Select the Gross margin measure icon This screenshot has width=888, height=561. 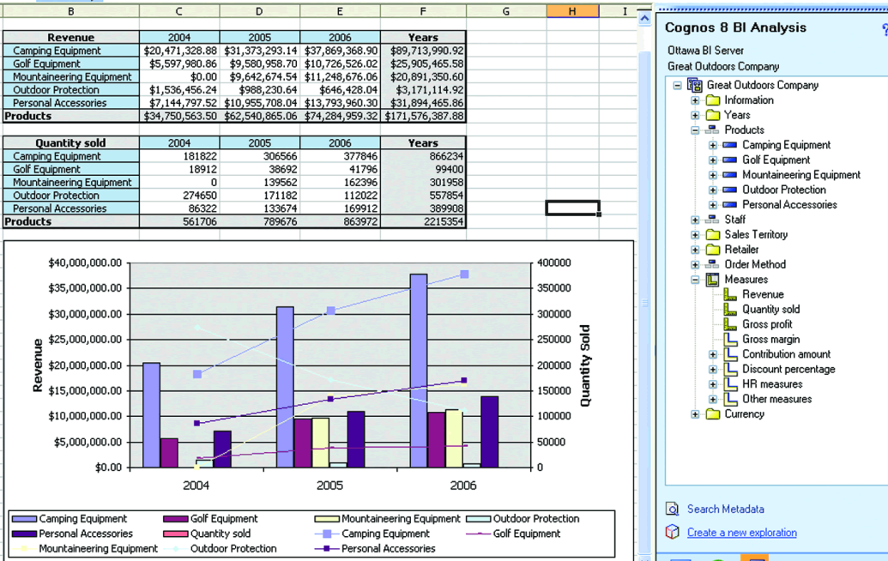pos(731,339)
